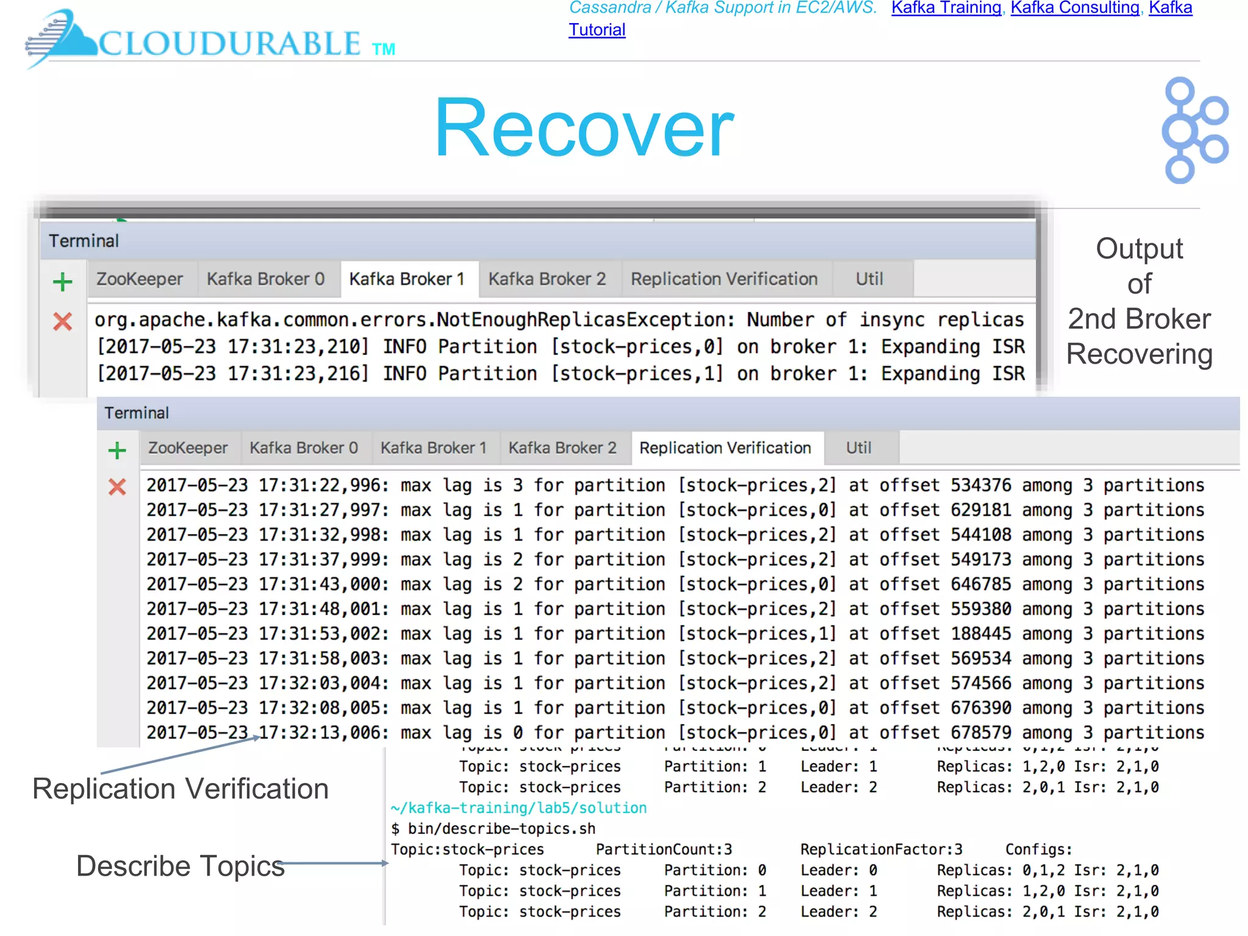Click the green plus in upper terminal
The width and height of the screenshot is (1248, 936).
point(63,282)
